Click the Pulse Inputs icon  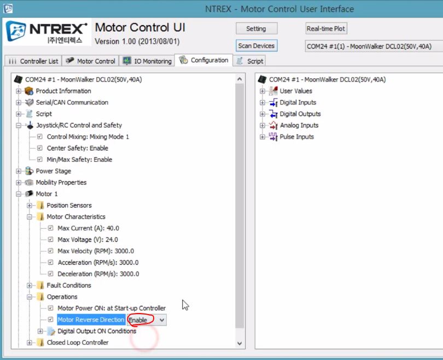click(273, 137)
